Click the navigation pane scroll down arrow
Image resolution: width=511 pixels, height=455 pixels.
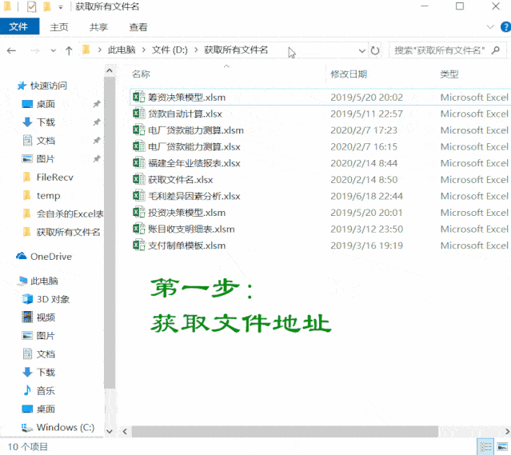pos(110,432)
